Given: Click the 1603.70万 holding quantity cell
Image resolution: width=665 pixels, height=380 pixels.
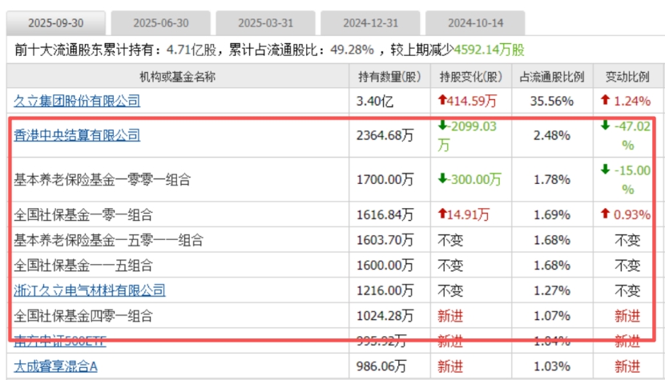Looking at the screenshot, I should tap(385, 240).
